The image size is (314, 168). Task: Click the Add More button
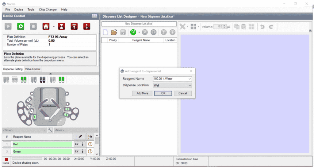coord(142,93)
